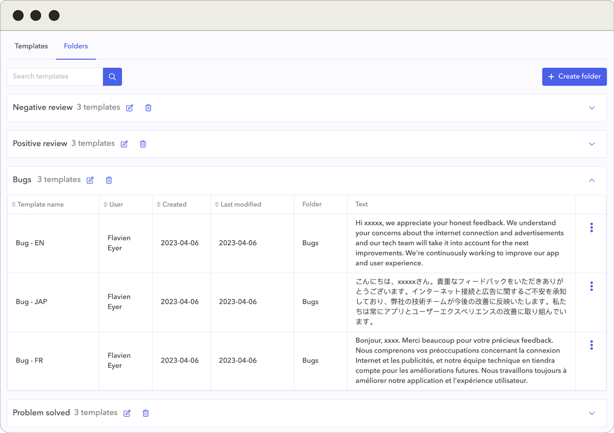
Task: Click the Create folder button
Action: point(574,77)
